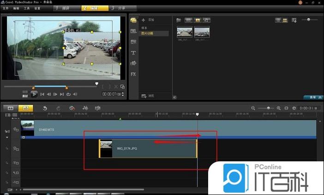Open the FX filter library panel
This screenshot has height=195, width=324.
coord(133,74)
